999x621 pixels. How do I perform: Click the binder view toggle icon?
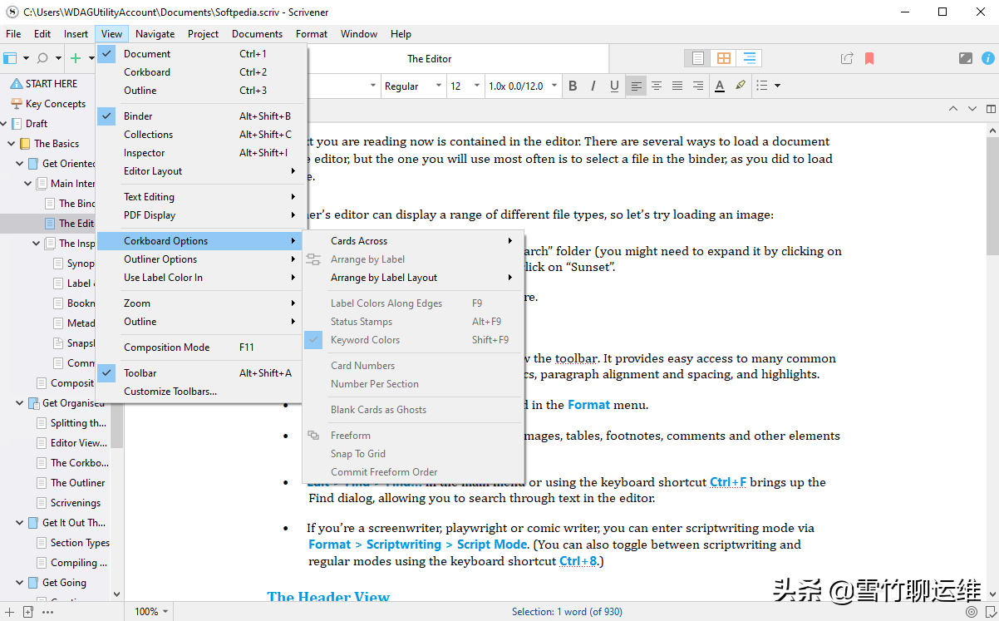(10, 58)
